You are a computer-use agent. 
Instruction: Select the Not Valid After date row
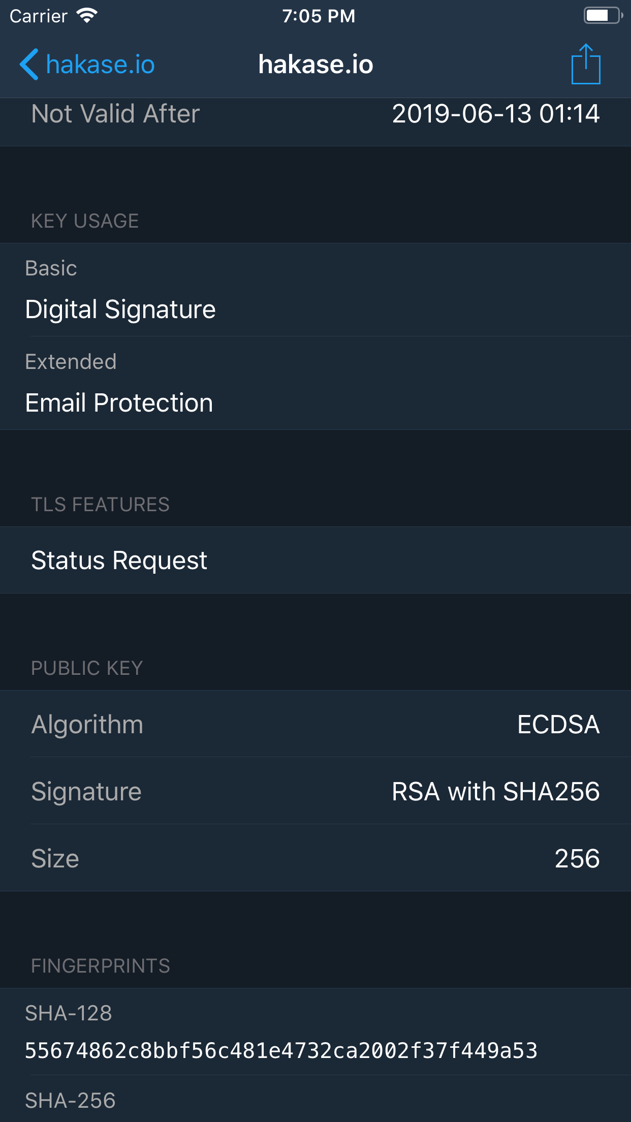[x=315, y=114]
